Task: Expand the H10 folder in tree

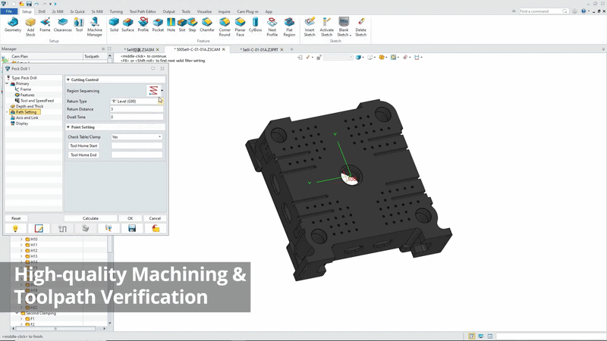Action: point(21,239)
